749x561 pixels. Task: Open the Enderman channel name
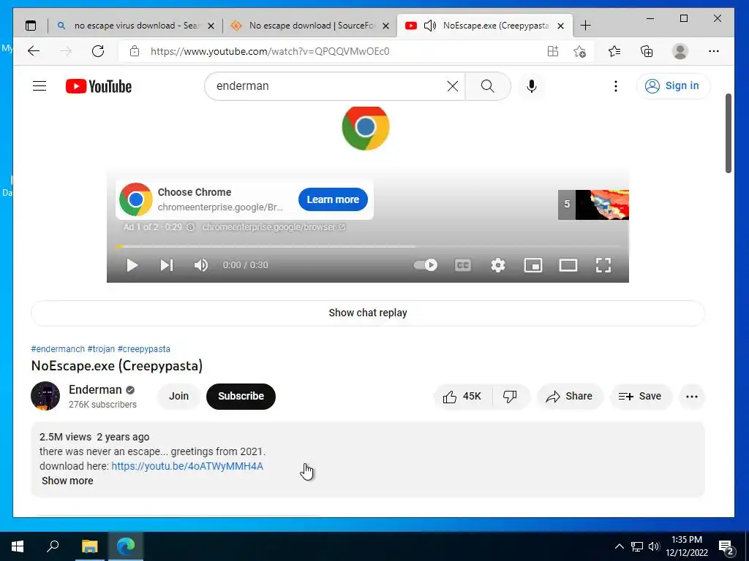click(95, 390)
